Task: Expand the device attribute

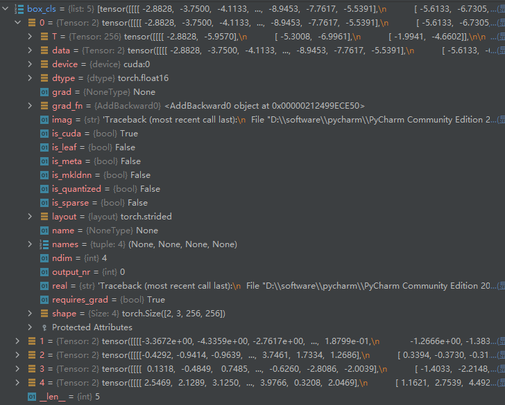Action: pos(30,64)
